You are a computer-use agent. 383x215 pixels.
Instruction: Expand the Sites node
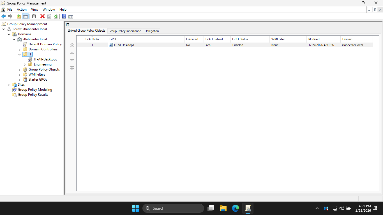click(9, 85)
